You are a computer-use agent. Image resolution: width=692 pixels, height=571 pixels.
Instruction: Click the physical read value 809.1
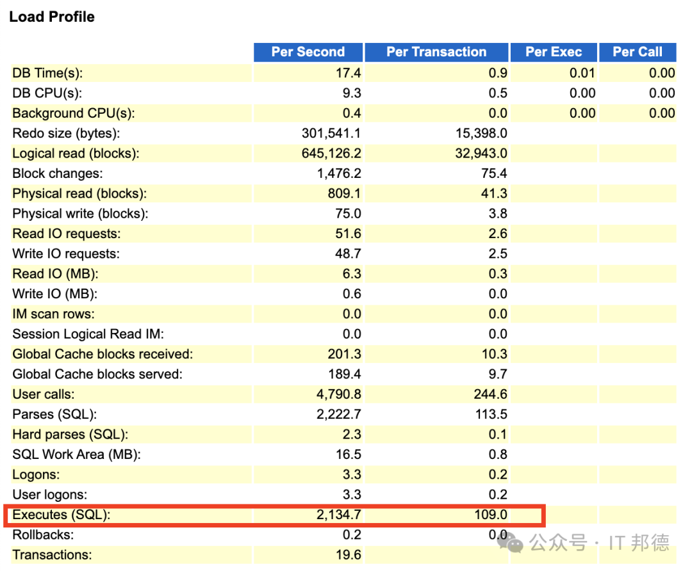(x=344, y=193)
